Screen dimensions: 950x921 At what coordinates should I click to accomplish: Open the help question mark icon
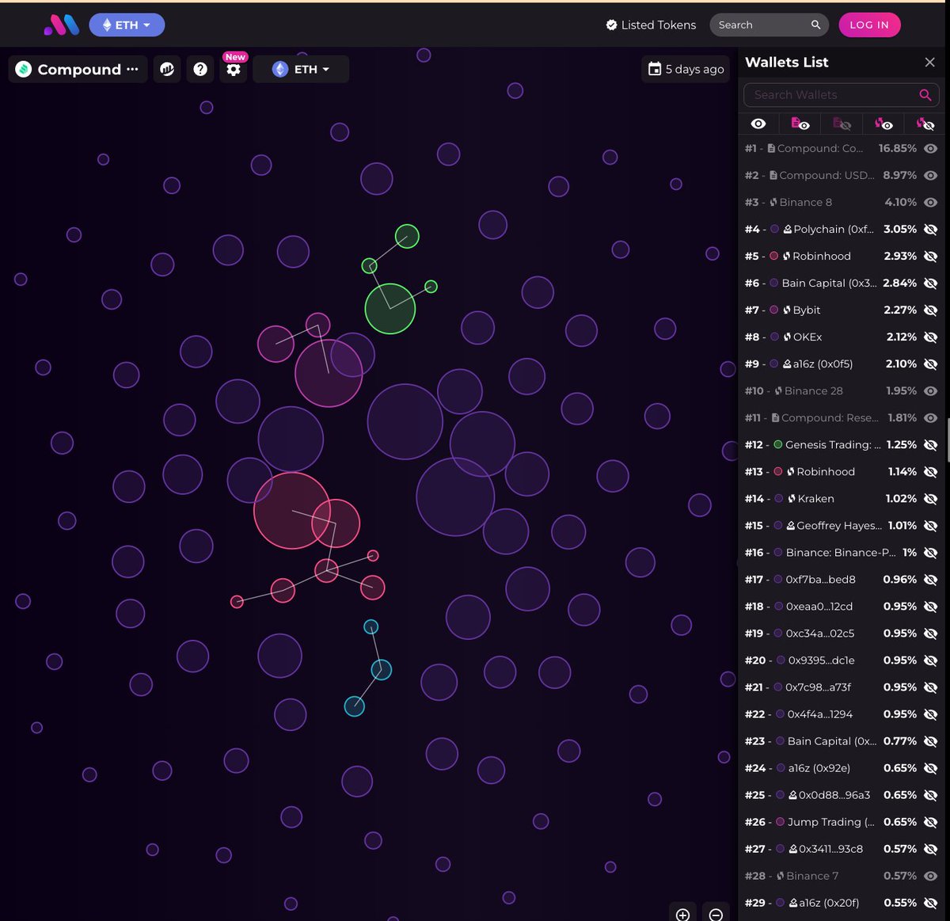click(200, 70)
